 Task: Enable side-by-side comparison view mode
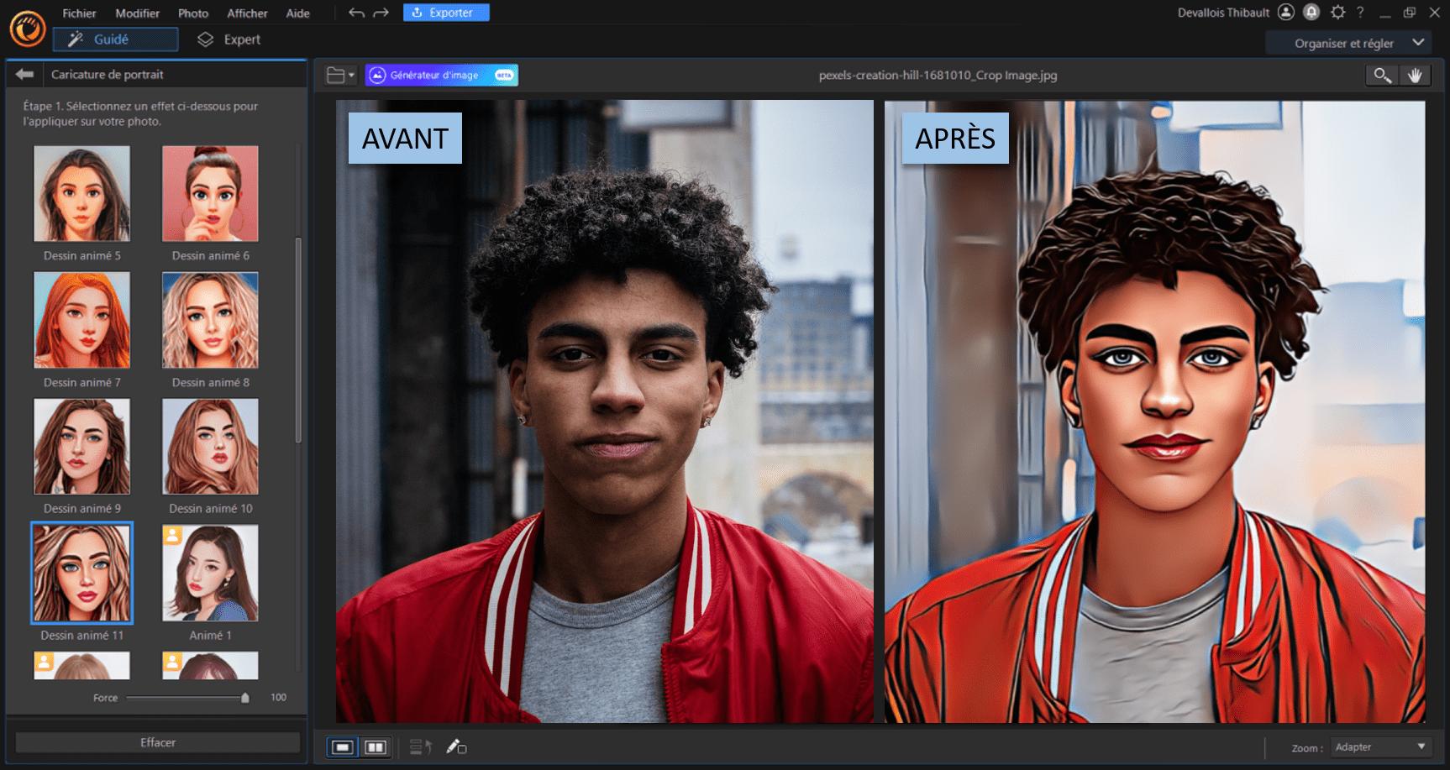pos(374,746)
